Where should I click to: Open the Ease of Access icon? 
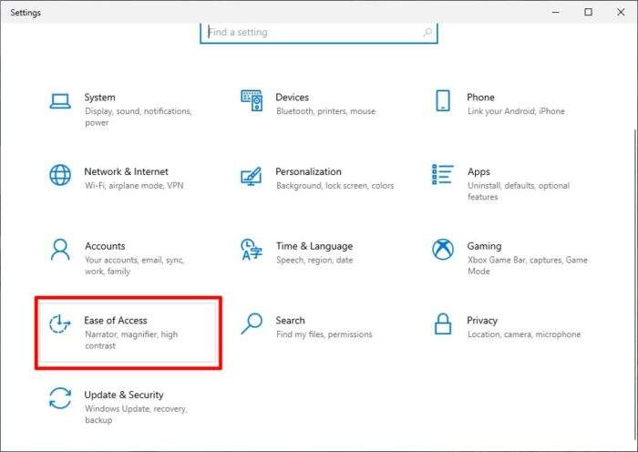60,324
